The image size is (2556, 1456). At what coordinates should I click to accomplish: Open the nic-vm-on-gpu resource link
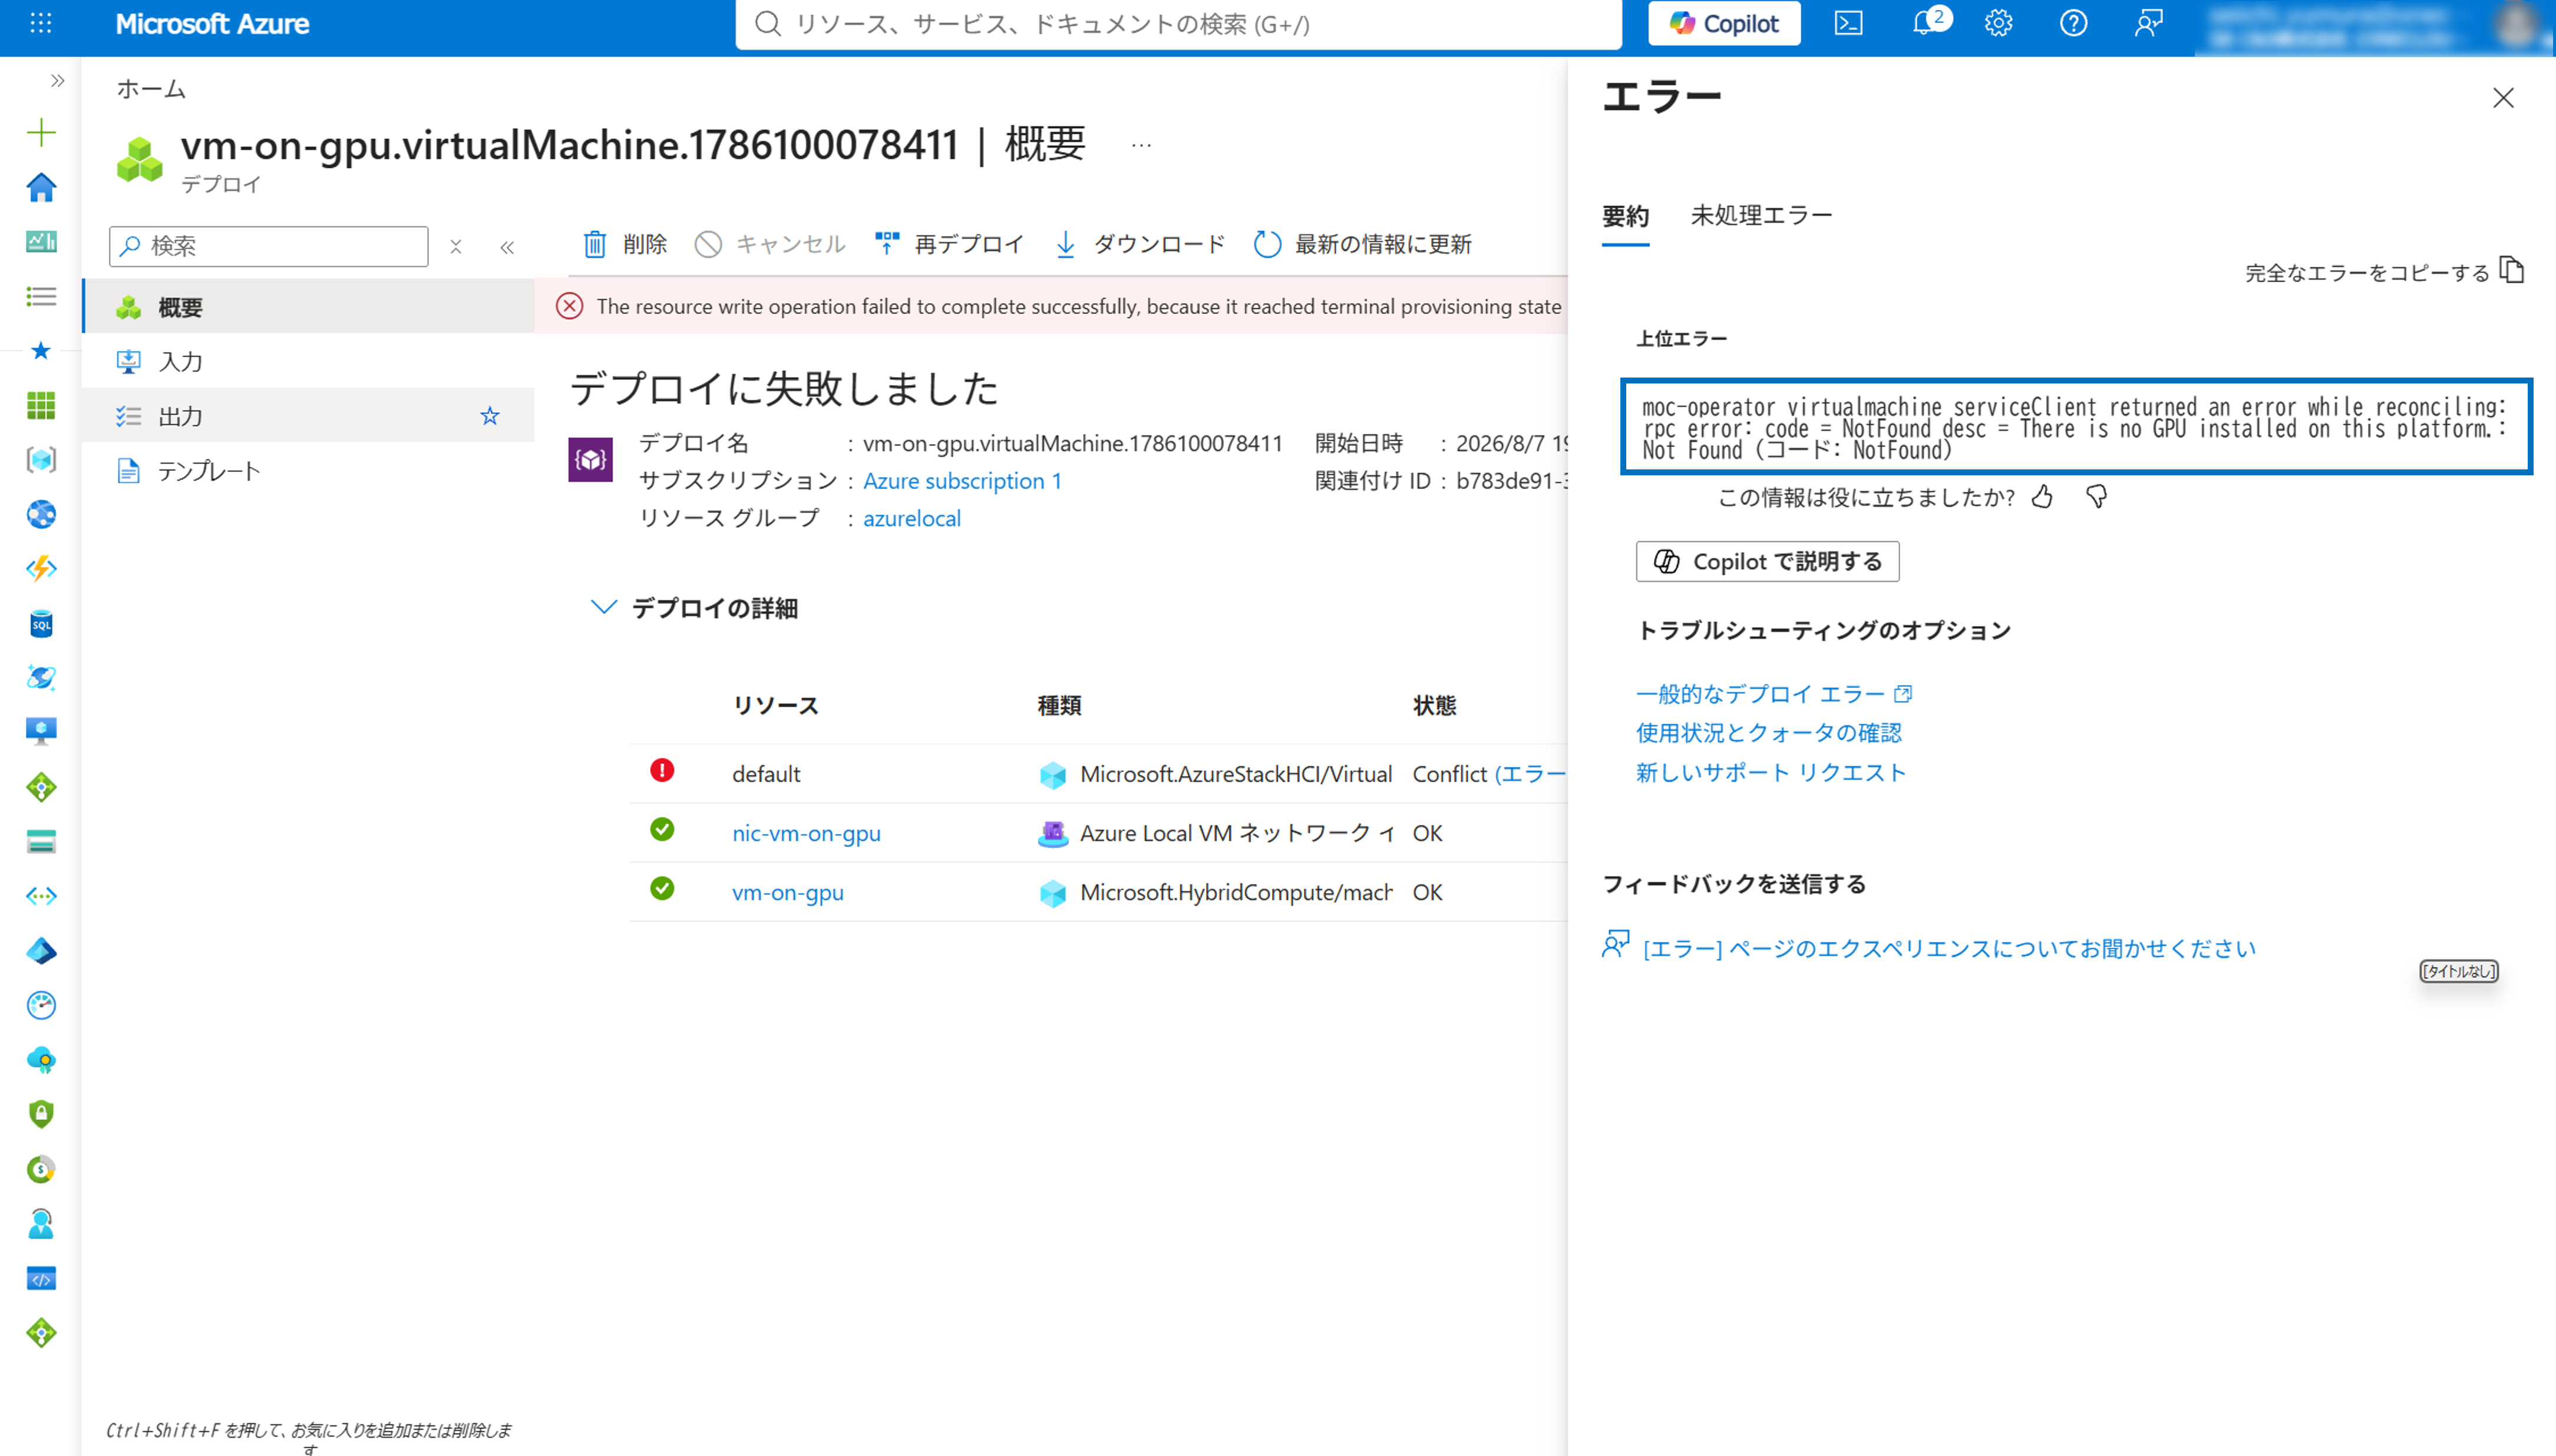coord(806,833)
